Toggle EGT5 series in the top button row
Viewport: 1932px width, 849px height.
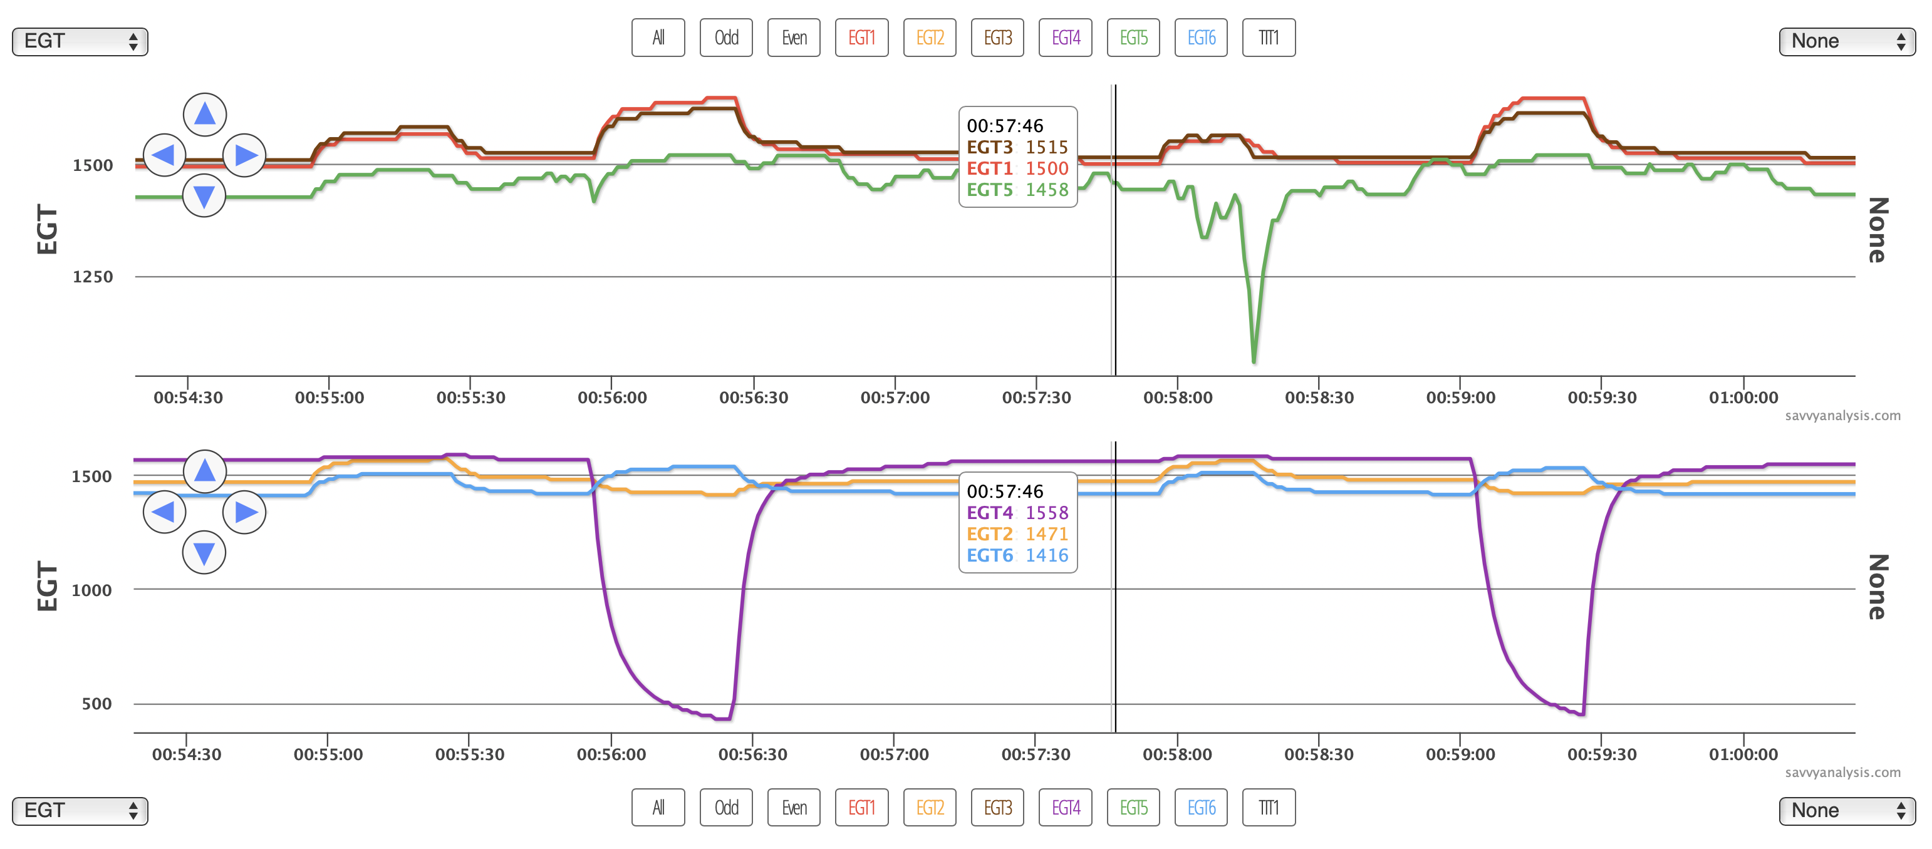pyautogui.click(x=1133, y=38)
